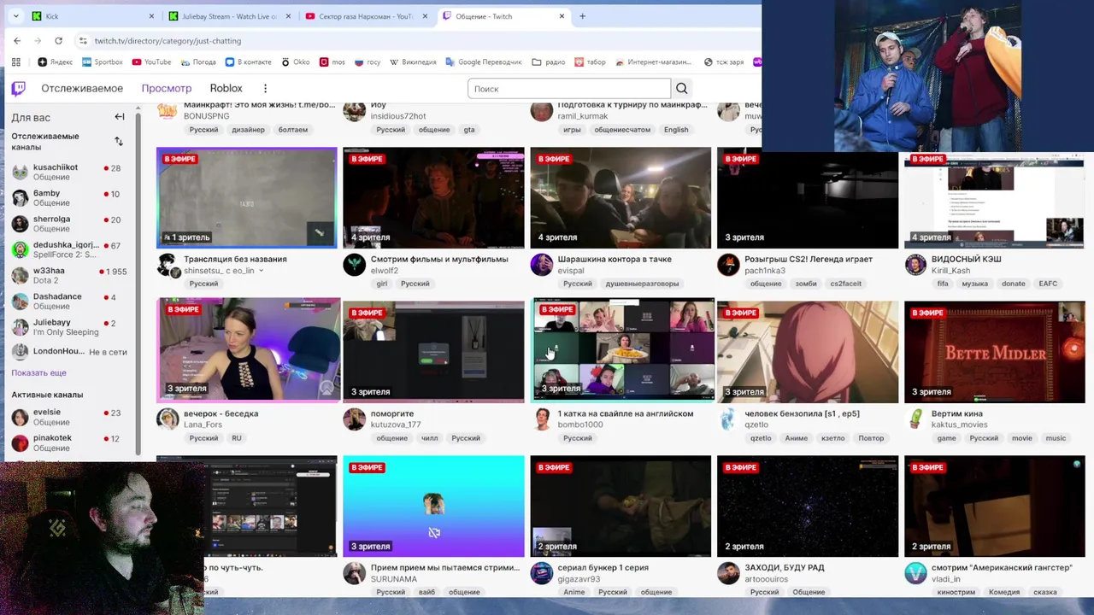1094x615 pixels.
Task: Open SURUNAMA channel avatar
Action: tap(355, 573)
